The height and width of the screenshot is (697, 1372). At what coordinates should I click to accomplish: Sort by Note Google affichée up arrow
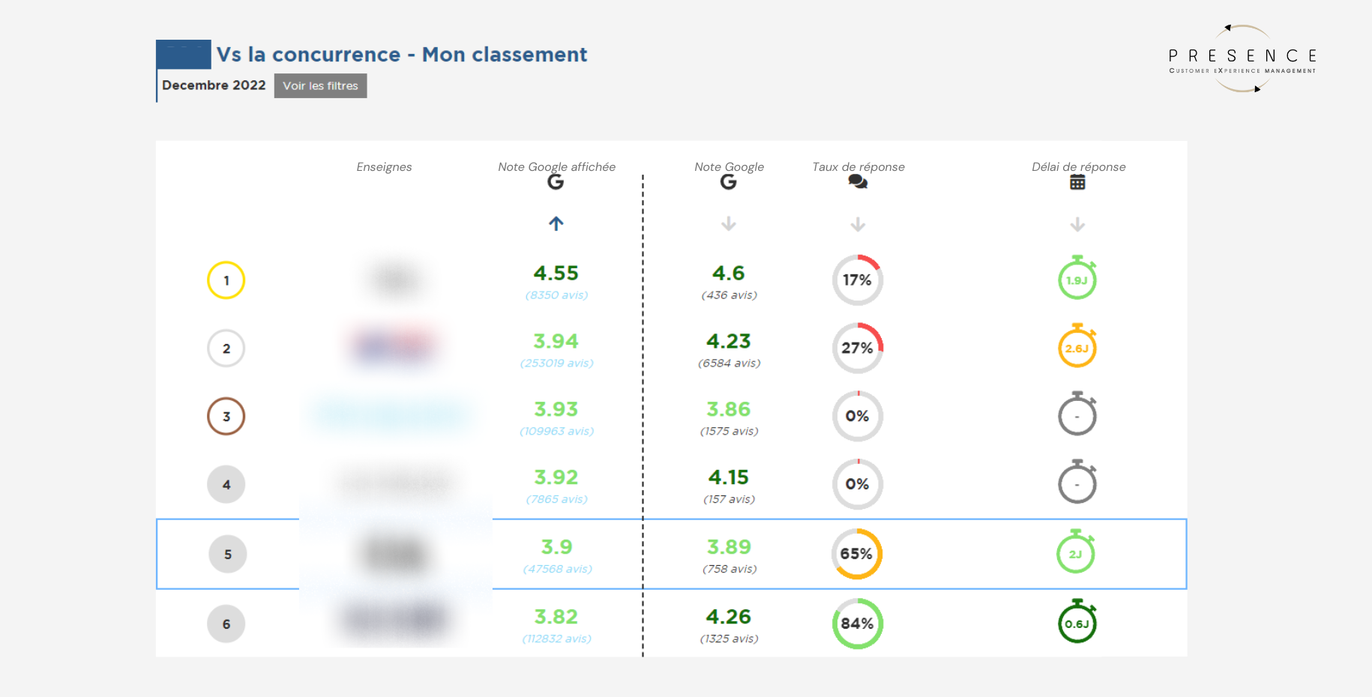pyautogui.click(x=556, y=223)
